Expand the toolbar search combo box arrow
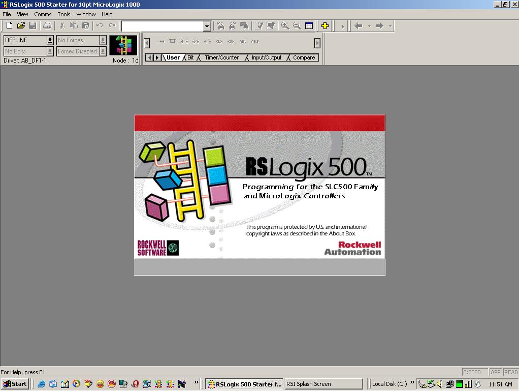The height and width of the screenshot is (391, 519). pos(207,26)
